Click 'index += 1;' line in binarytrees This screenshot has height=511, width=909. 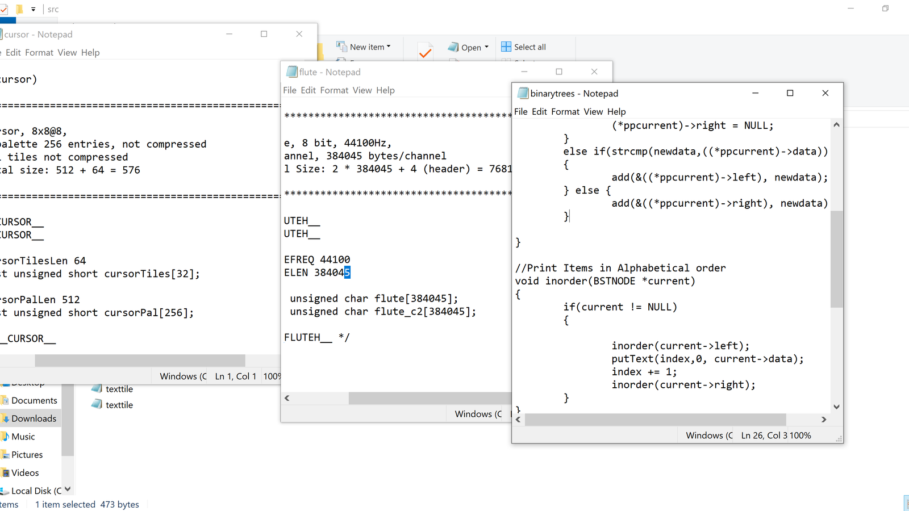[x=644, y=372]
